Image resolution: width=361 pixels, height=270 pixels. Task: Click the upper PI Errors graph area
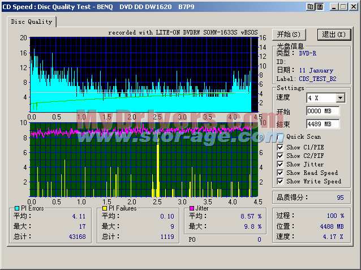[140, 74]
